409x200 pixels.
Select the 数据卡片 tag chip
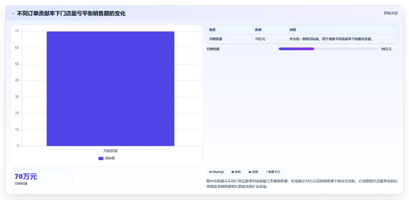coord(273,172)
